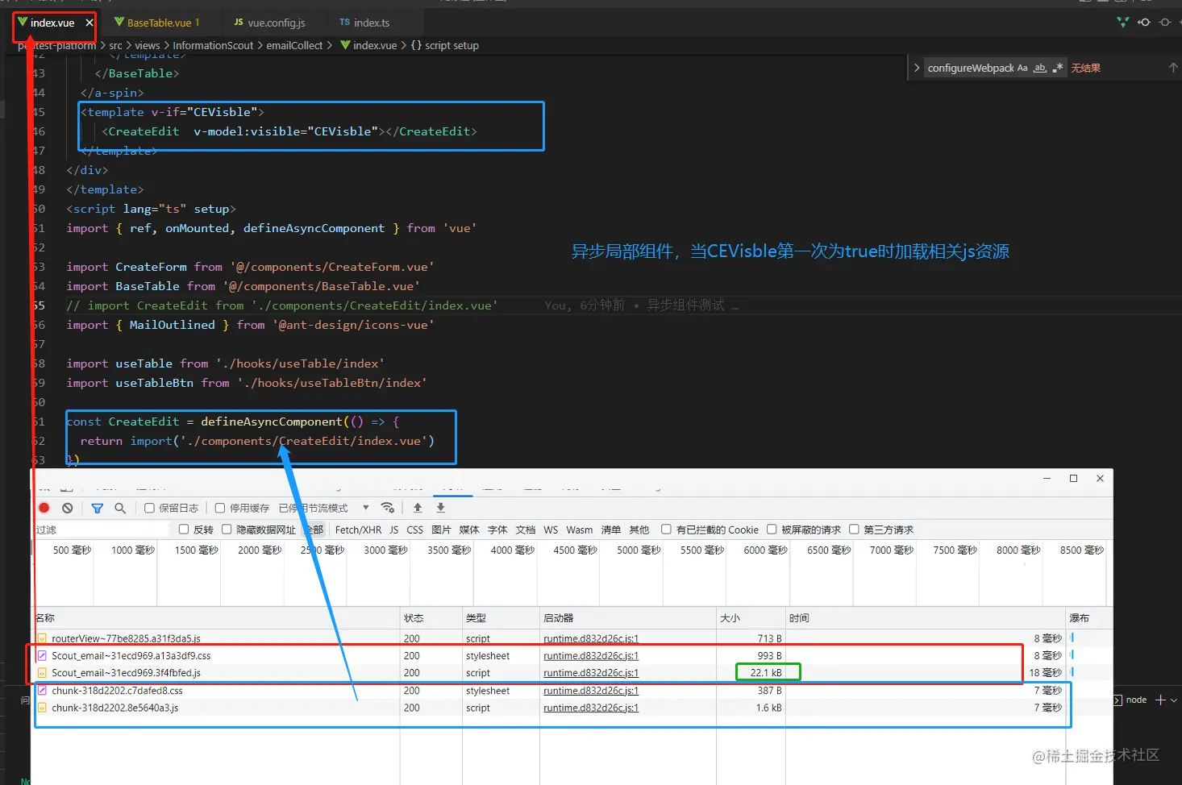Toggle Match Whole Word (ab) in find widget
Viewport: 1182px width, 785px height.
pos(1040,68)
